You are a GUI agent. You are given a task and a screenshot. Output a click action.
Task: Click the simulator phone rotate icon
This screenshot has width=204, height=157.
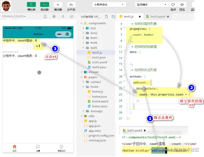[x=45, y=16]
